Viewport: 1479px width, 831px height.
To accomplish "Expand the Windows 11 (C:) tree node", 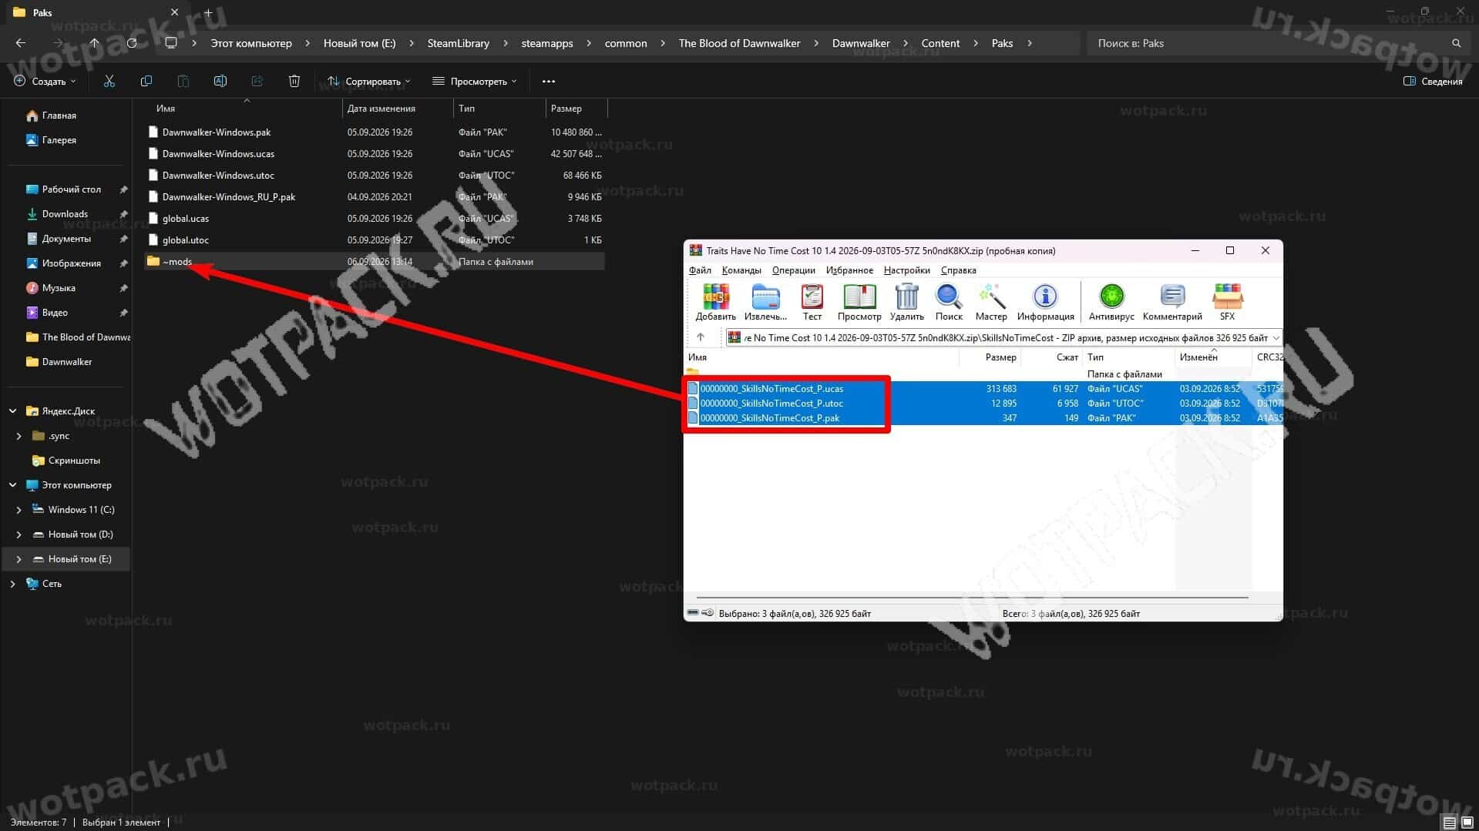I will (19, 510).
